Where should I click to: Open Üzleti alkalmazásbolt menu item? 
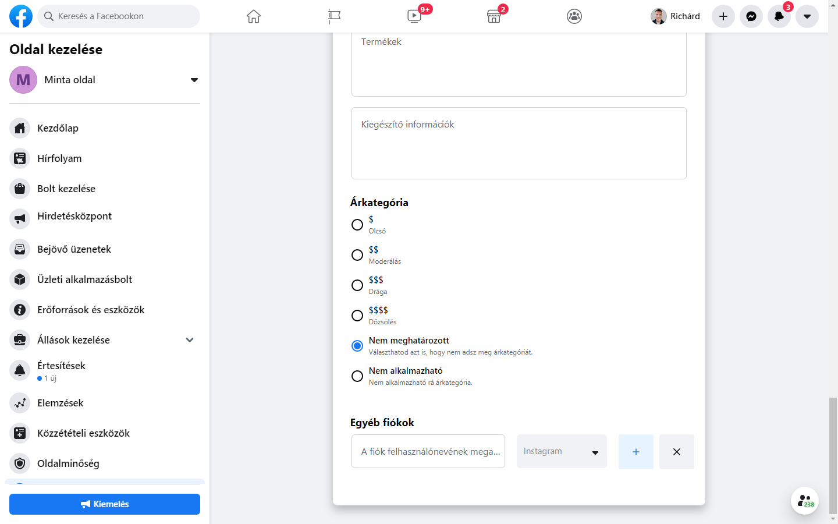(x=105, y=279)
